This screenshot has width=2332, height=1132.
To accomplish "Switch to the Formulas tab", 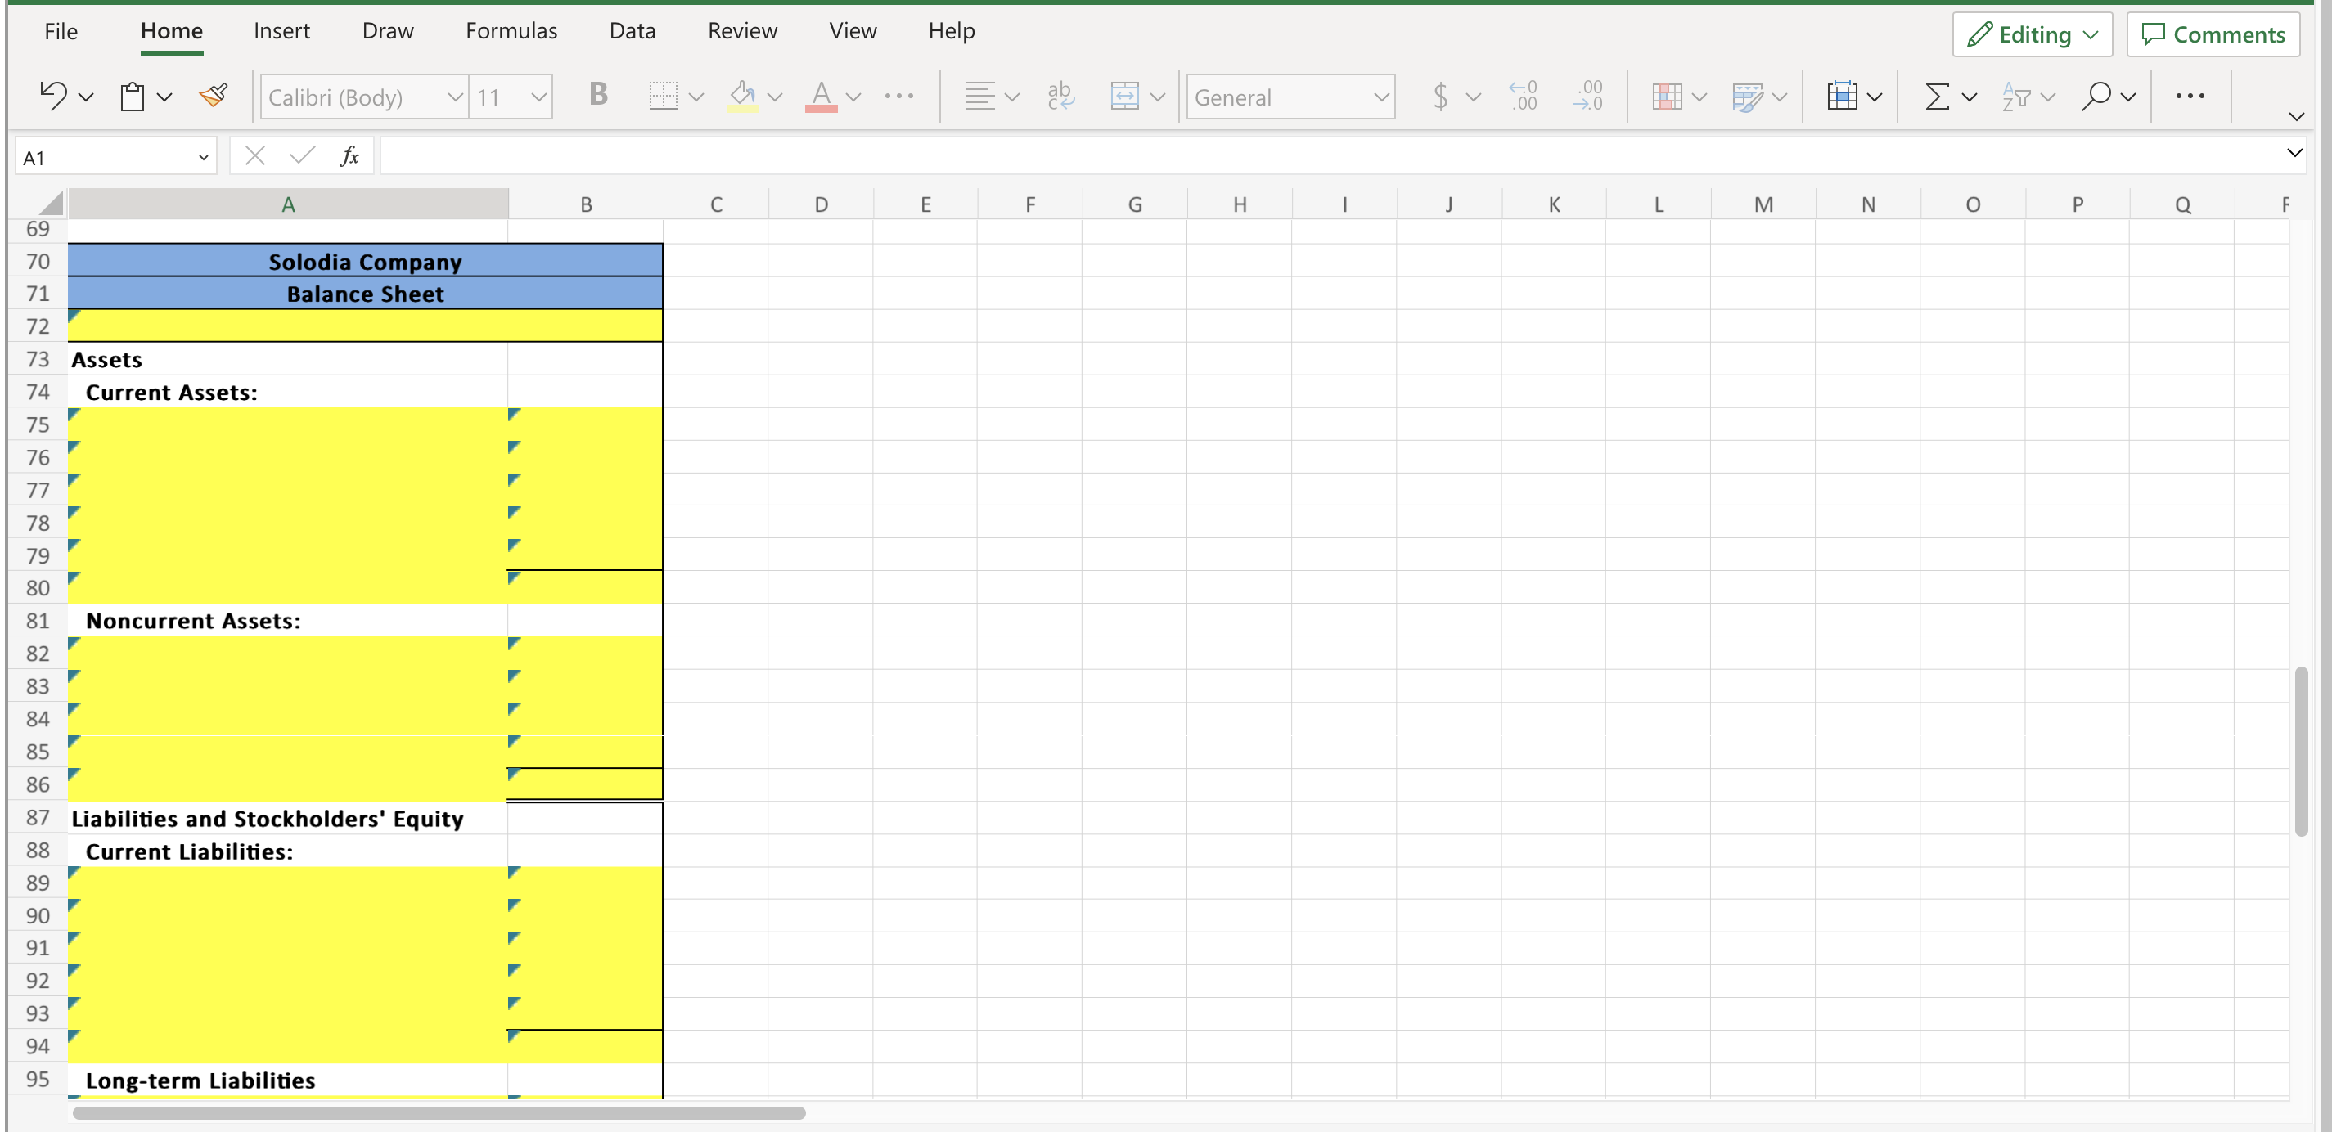I will pos(511,30).
